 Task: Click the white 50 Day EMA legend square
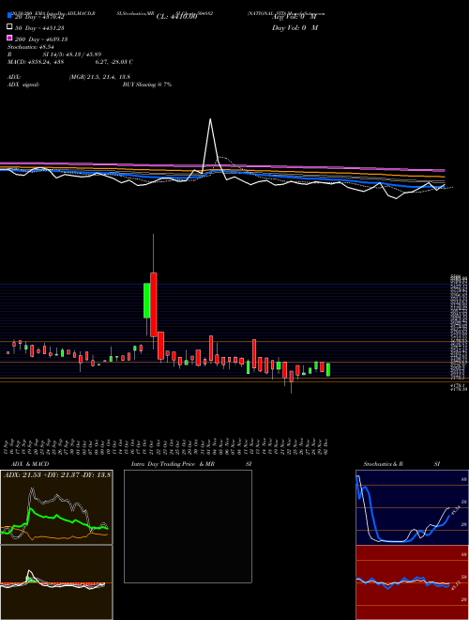pos(9,27)
